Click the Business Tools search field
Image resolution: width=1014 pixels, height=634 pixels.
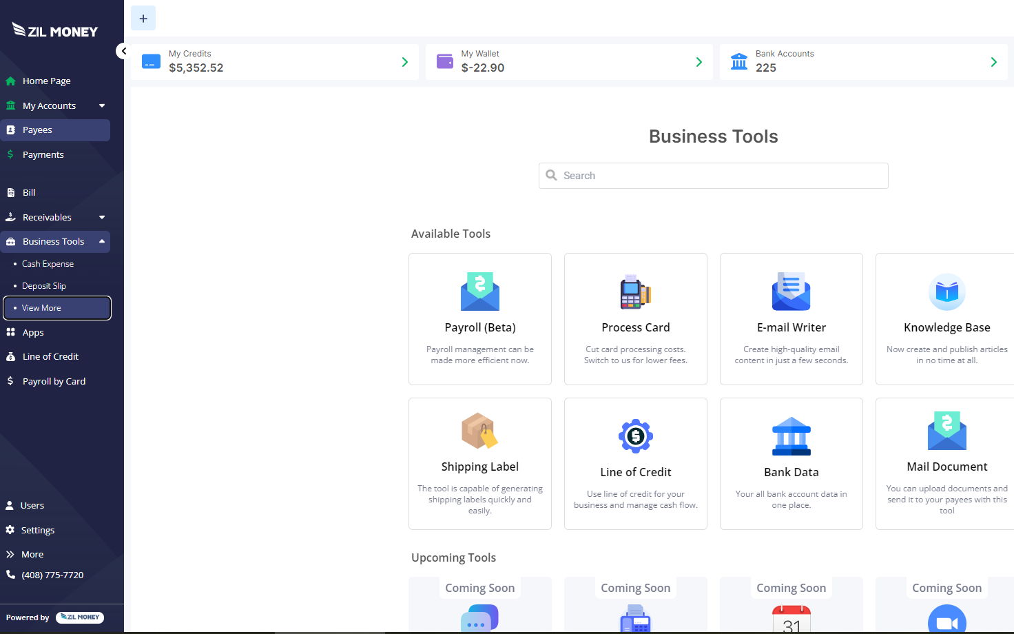(x=713, y=176)
